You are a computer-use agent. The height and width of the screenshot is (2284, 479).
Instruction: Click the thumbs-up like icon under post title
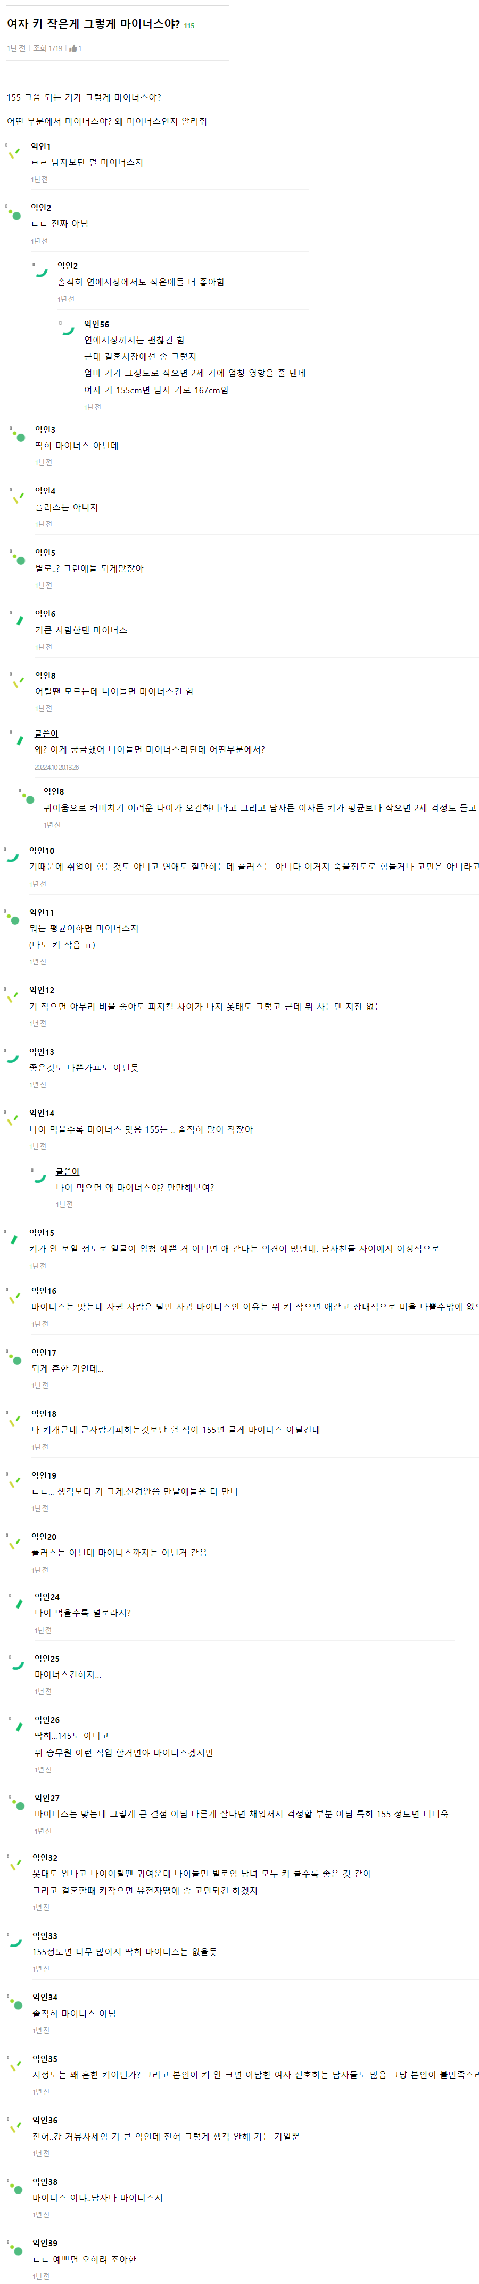pyautogui.click(x=73, y=49)
